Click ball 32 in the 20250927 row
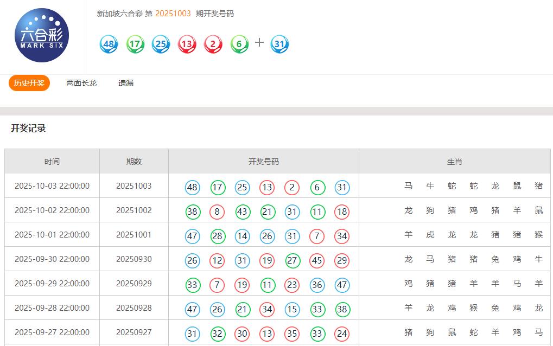Screen dimensions: 553x346 (218, 334)
